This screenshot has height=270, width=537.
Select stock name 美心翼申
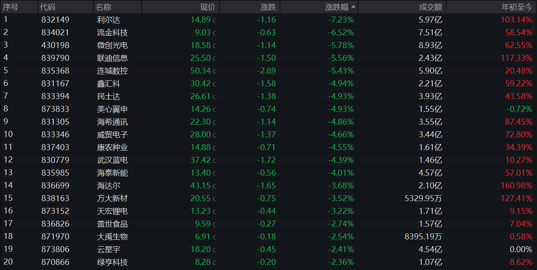pos(112,109)
